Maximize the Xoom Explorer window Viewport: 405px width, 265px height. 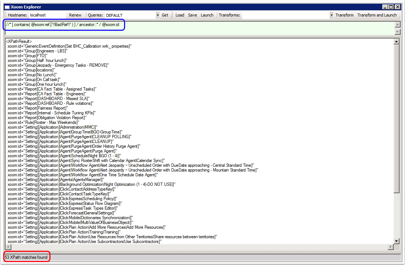click(391, 7)
